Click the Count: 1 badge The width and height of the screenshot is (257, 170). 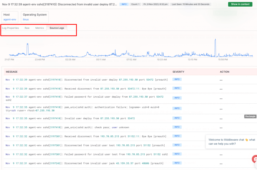[x=135, y=4]
